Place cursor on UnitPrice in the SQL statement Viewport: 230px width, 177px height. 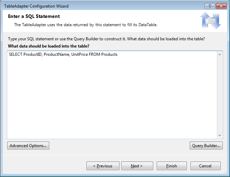80,54
